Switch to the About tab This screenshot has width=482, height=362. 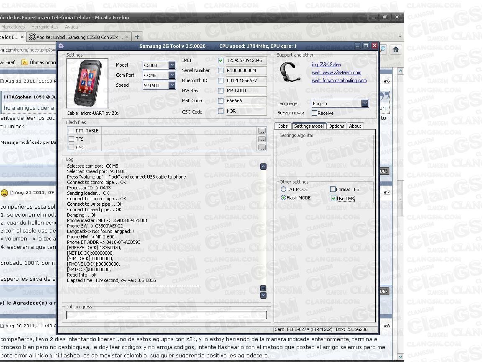pos(355,126)
